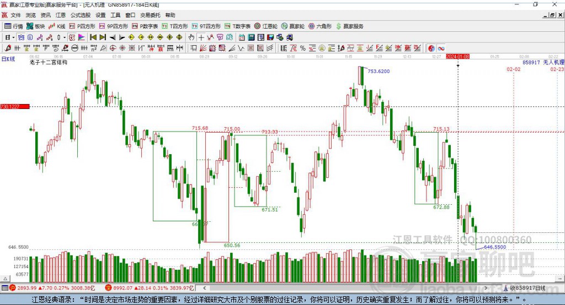Click the 650.56 green price label
Image resolution: width=565 pixels, height=305 pixels.
[x=232, y=246]
